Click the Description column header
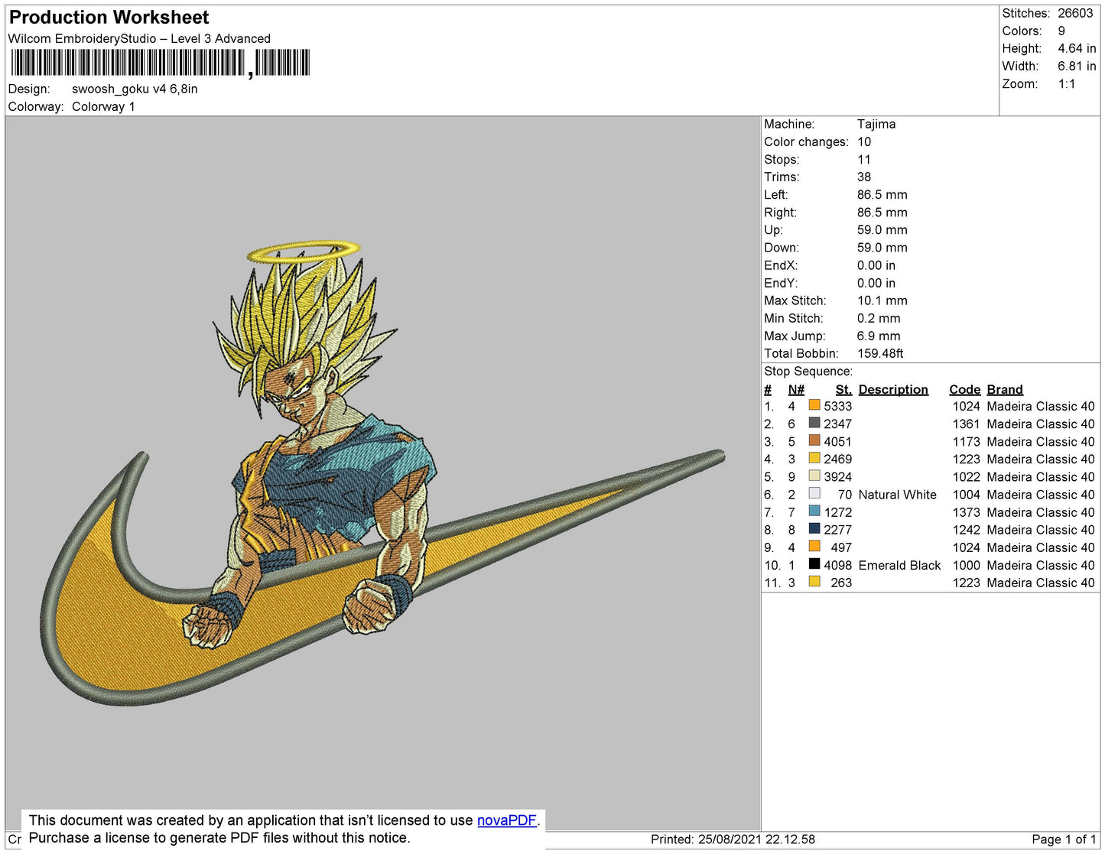 pos(892,389)
